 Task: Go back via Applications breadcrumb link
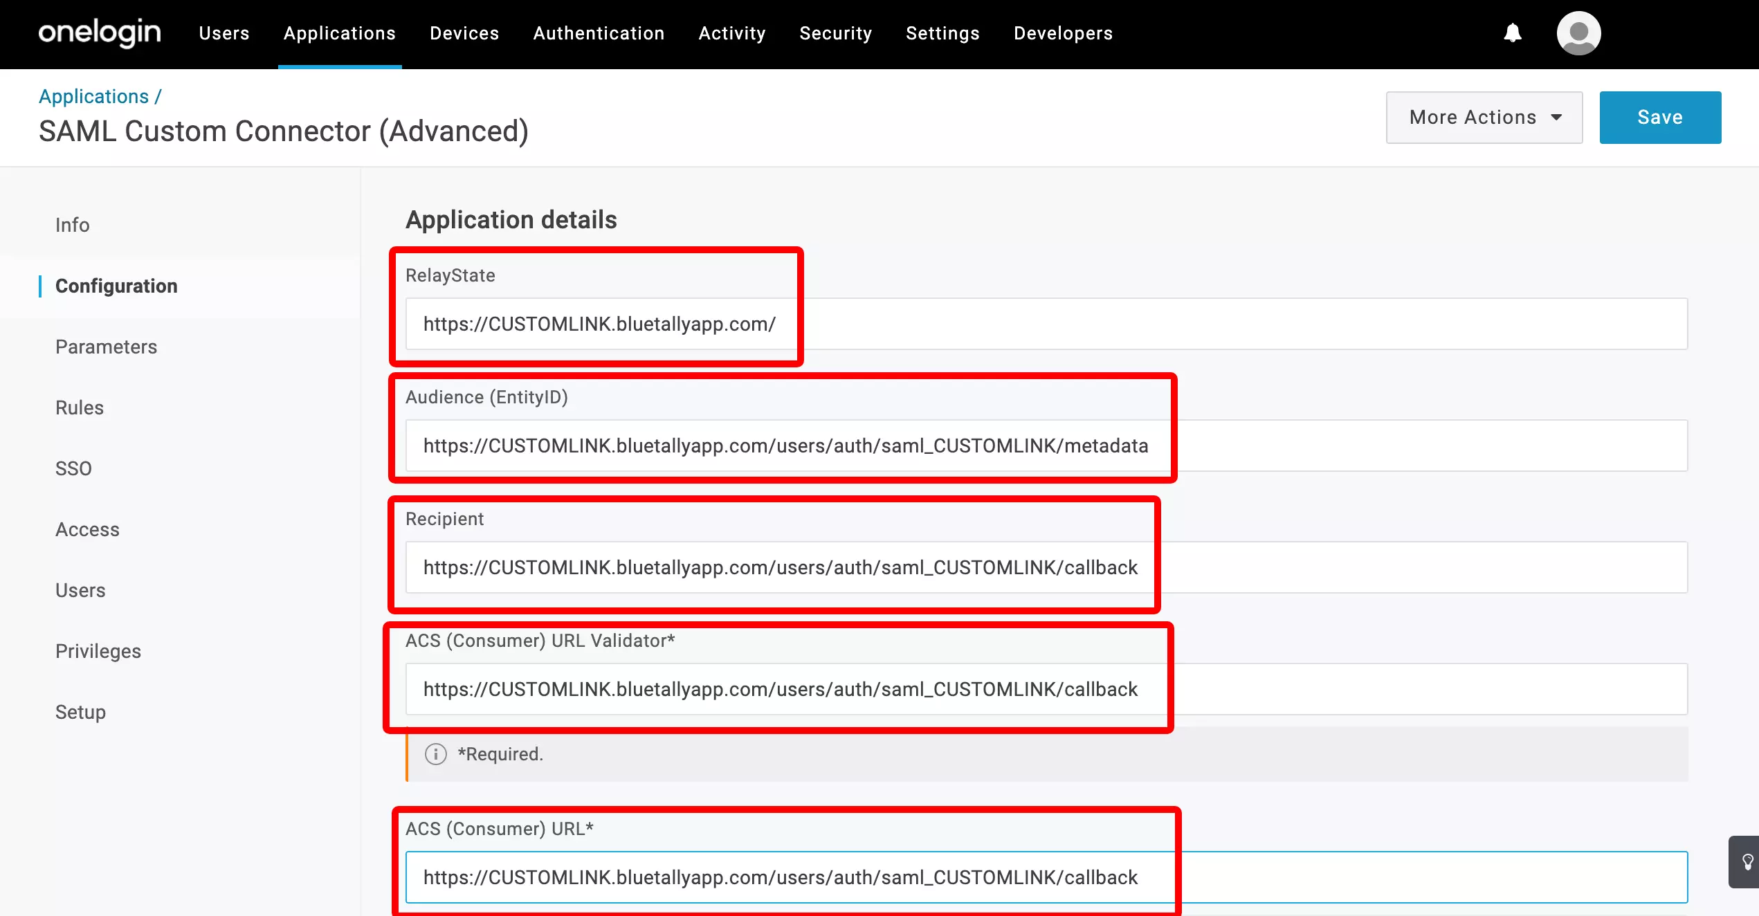coord(93,96)
